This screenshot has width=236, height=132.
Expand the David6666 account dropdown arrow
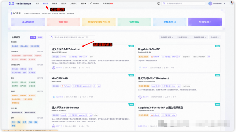[x=224, y=3]
